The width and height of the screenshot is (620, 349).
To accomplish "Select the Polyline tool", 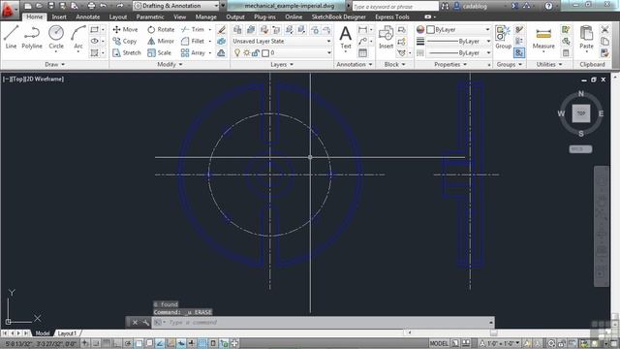I will tap(32, 37).
